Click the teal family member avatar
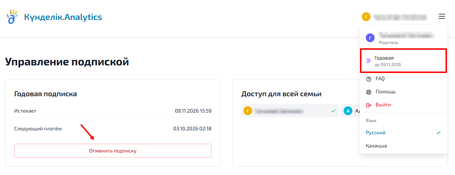The image size is (455, 175). pos(348,111)
